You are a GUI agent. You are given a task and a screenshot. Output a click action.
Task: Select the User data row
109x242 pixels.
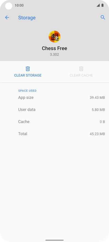[61, 110]
